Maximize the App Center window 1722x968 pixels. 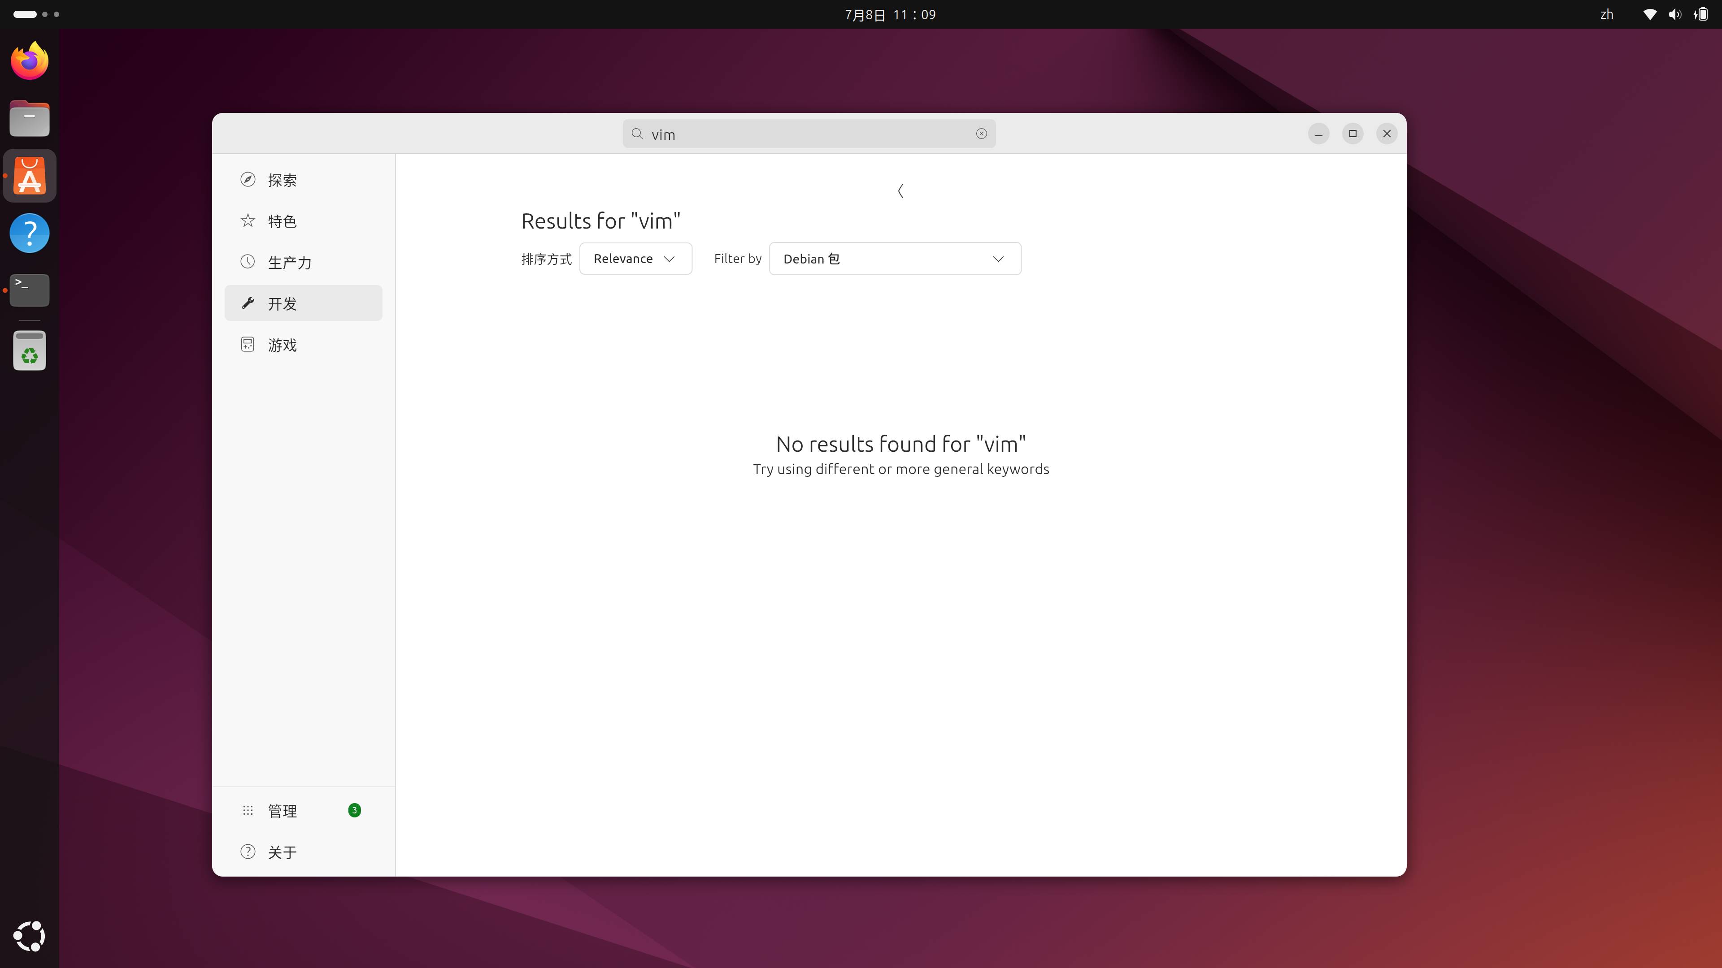coord(1353,134)
